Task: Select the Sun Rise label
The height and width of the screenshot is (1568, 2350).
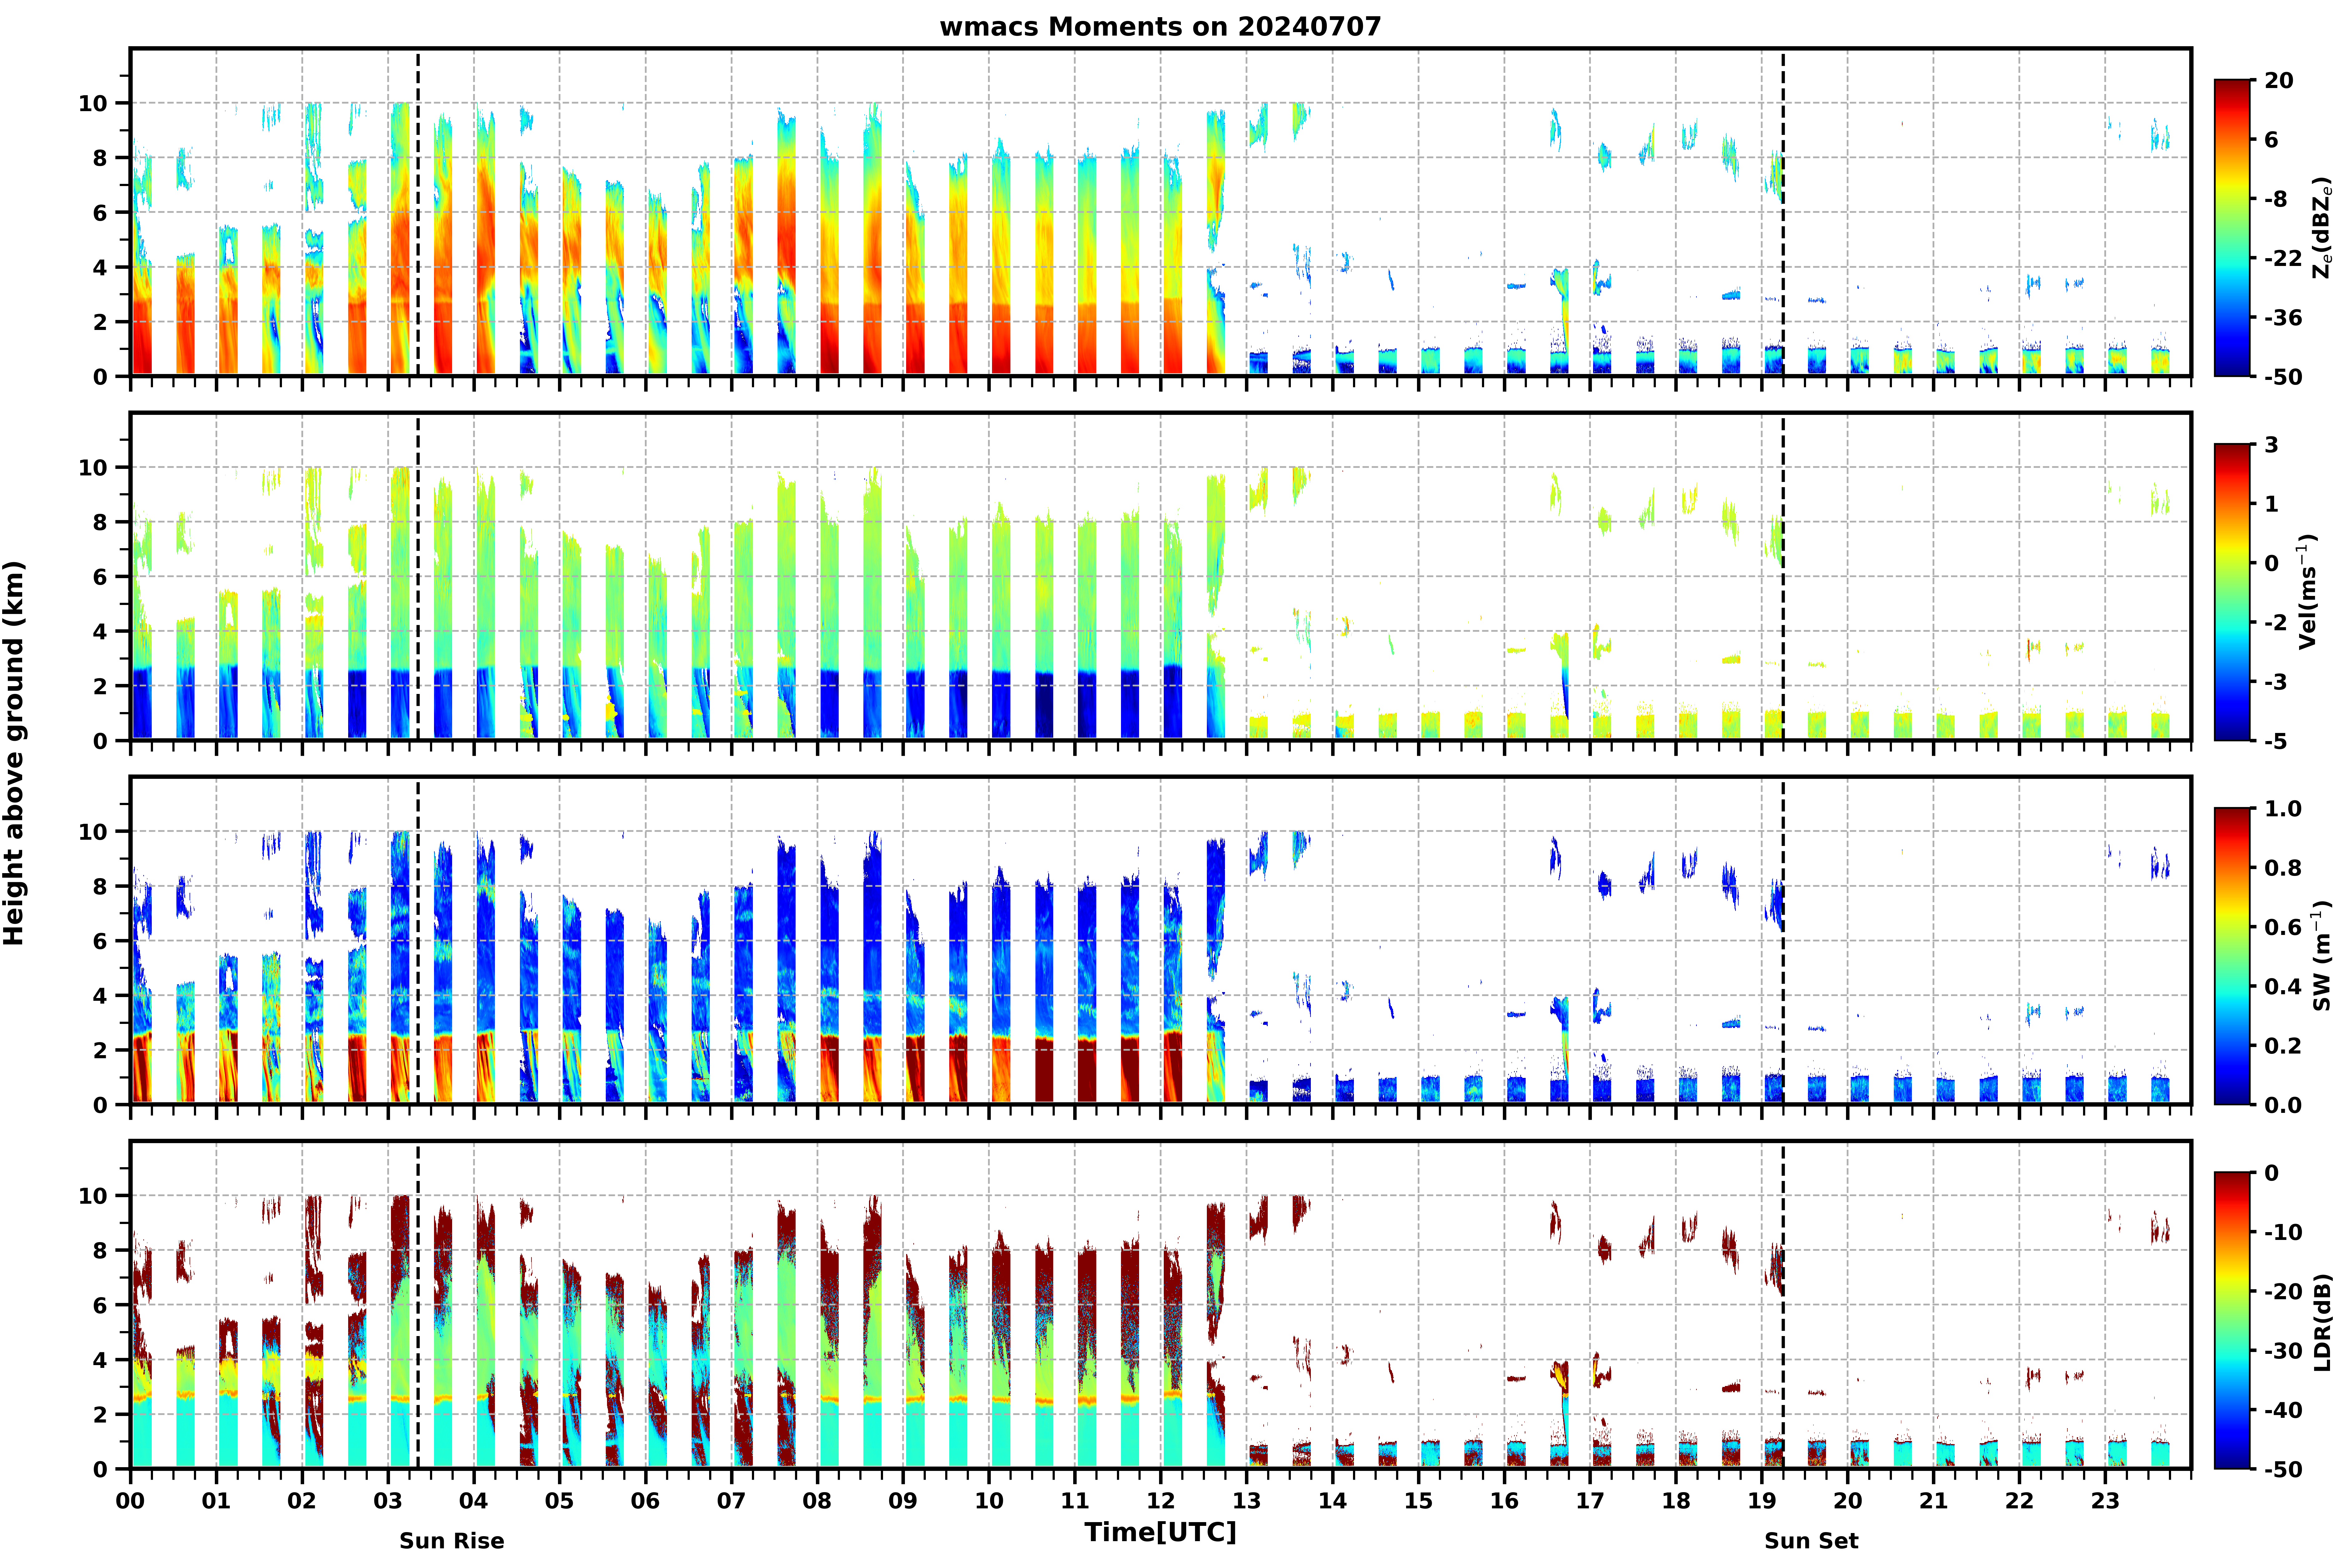Action: pos(452,1541)
